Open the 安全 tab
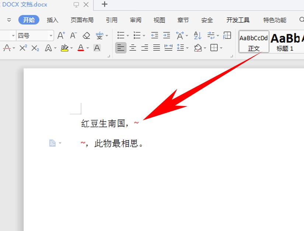This screenshot has width=304, height=231. pos(207,20)
